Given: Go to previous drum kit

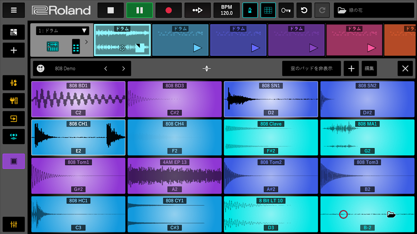Looking at the screenshot, I should [106, 69].
